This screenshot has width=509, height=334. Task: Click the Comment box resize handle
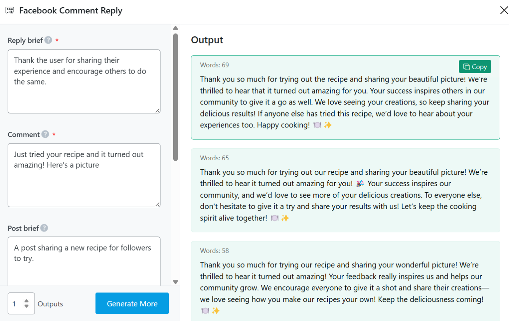(158, 205)
